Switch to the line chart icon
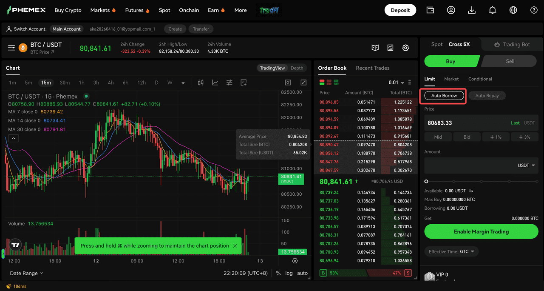Viewport: 544px width, 291px height. tap(215, 83)
